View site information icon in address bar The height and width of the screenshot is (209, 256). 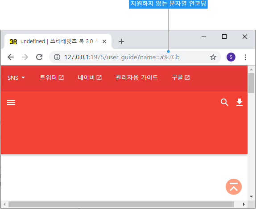pos(57,57)
